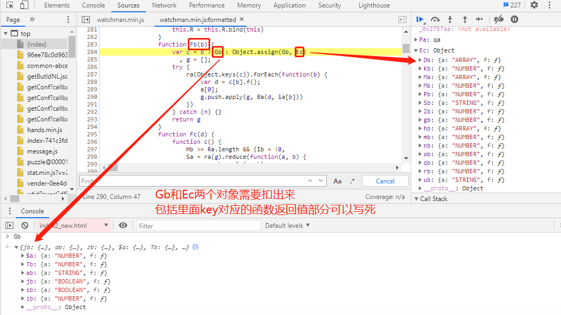
Task: Open DevTools settings gear
Action: click(534, 5)
